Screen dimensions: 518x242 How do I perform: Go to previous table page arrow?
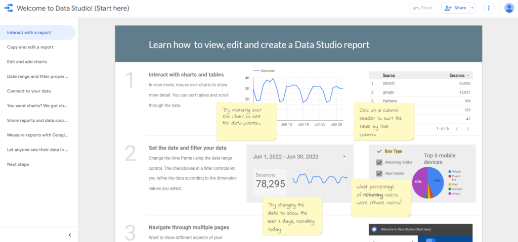point(457,129)
